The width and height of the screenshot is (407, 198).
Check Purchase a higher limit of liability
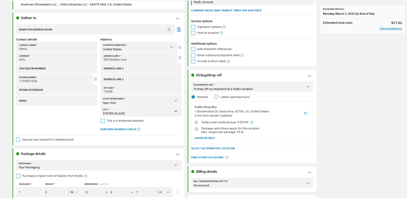click(x=18, y=176)
